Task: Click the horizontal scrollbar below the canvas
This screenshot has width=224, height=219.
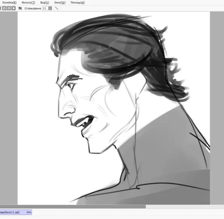Action: pyautogui.click(x=73, y=207)
